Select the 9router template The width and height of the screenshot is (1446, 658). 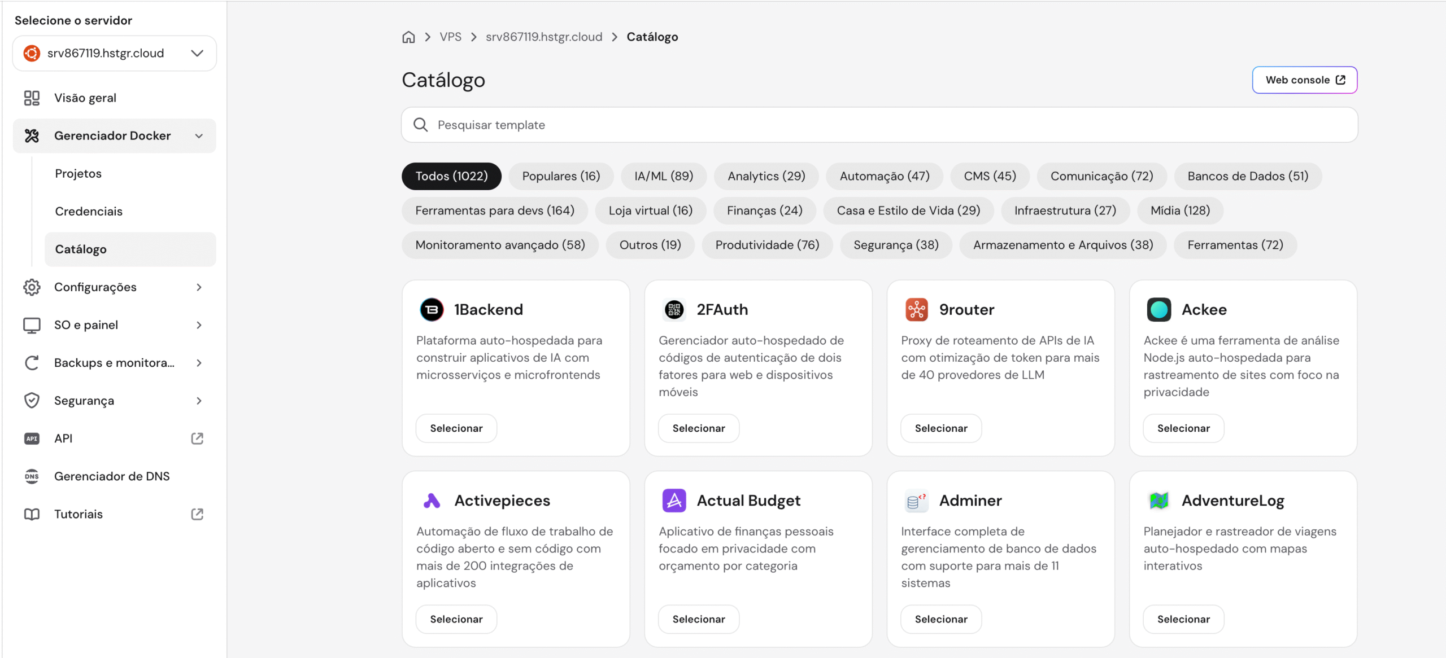[941, 428]
